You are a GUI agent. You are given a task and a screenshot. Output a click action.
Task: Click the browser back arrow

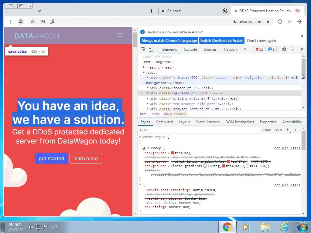pos(289,22)
